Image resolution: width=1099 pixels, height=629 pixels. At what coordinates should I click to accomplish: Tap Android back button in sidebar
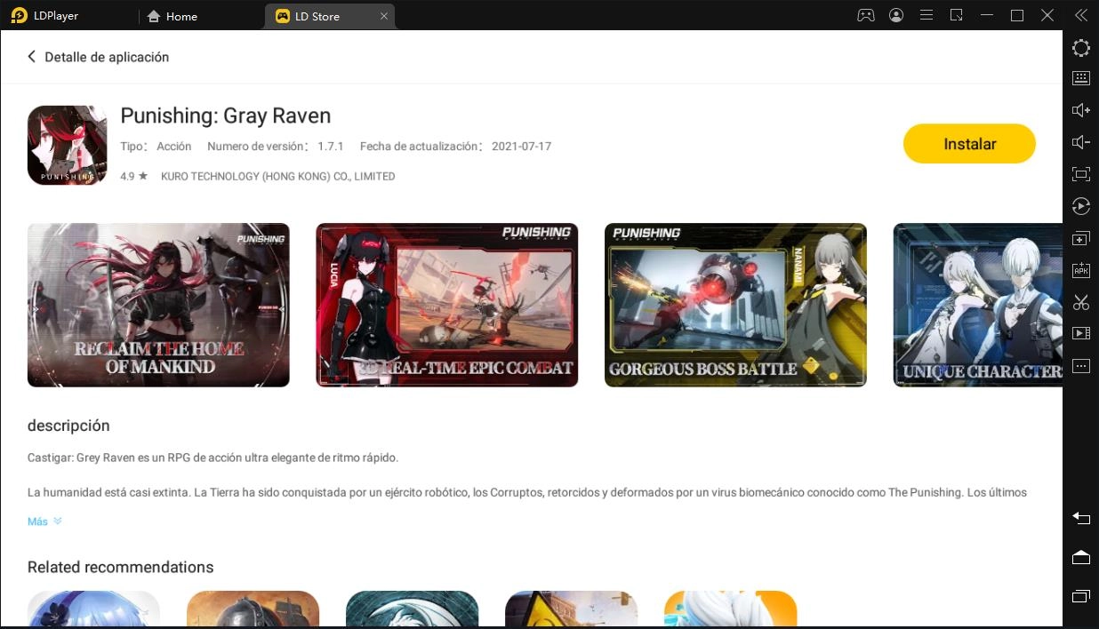pos(1080,517)
